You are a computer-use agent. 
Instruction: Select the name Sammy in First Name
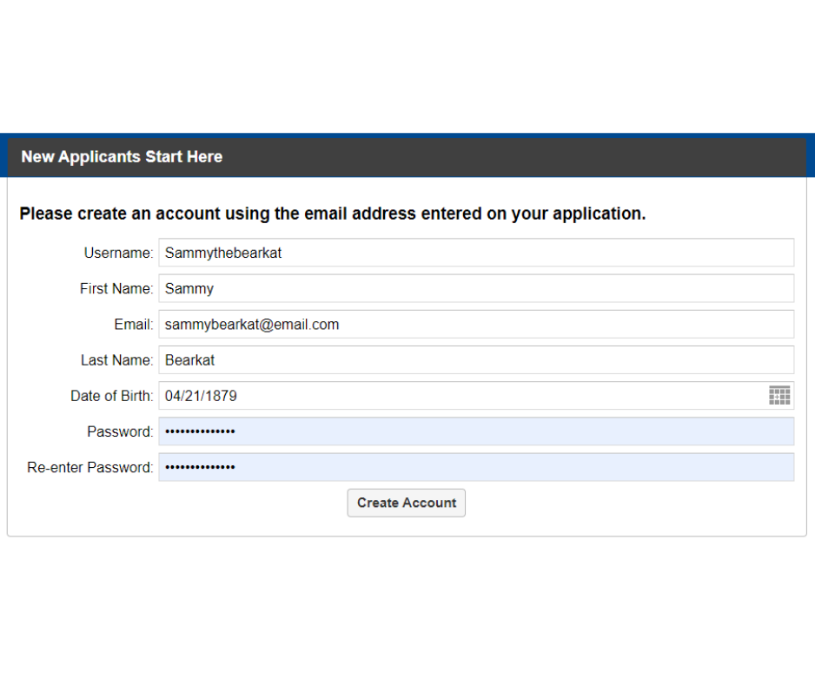tap(189, 288)
